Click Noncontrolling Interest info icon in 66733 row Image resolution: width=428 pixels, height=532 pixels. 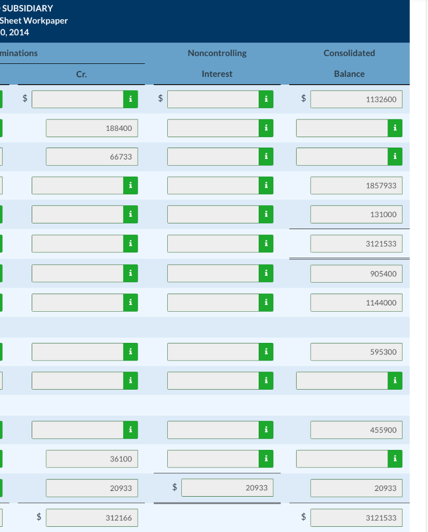[x=266, y=156]
